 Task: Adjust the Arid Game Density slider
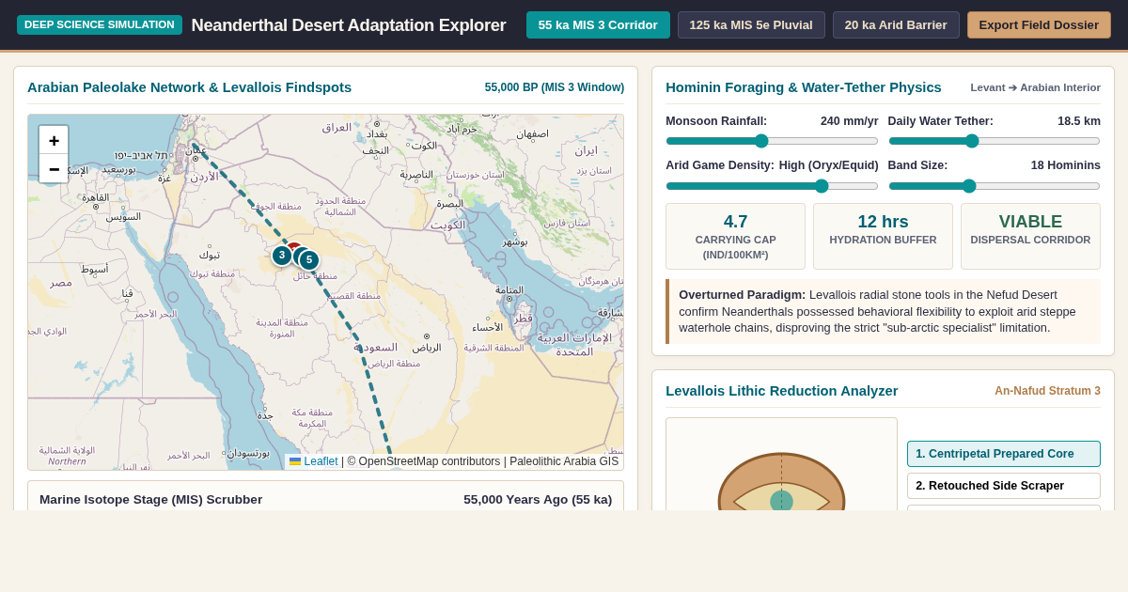772,186
